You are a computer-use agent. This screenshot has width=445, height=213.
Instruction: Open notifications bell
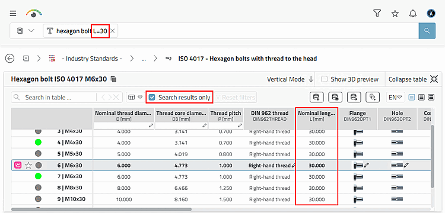coord(413,13)
